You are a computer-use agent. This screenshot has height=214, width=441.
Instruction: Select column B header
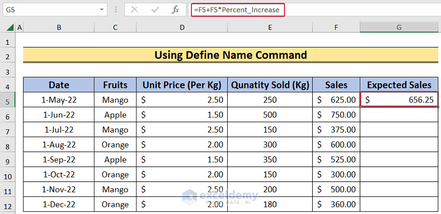coord(59,27)
